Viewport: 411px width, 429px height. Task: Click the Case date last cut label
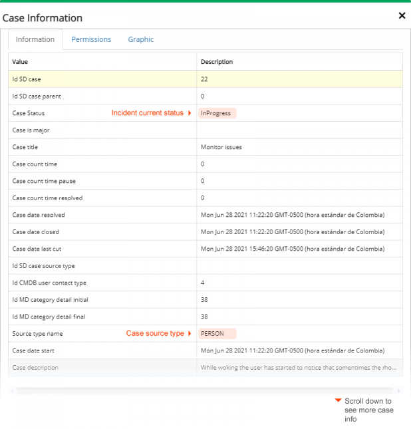point(37,249)
